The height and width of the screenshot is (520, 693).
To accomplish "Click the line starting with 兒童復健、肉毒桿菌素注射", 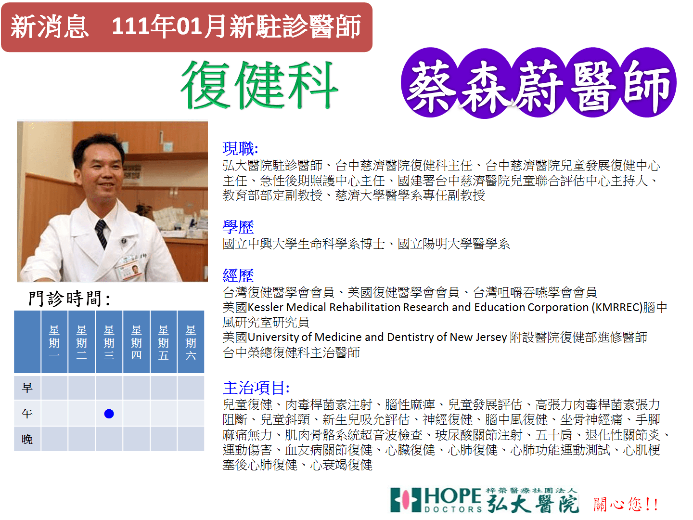I will click(441, 404).
